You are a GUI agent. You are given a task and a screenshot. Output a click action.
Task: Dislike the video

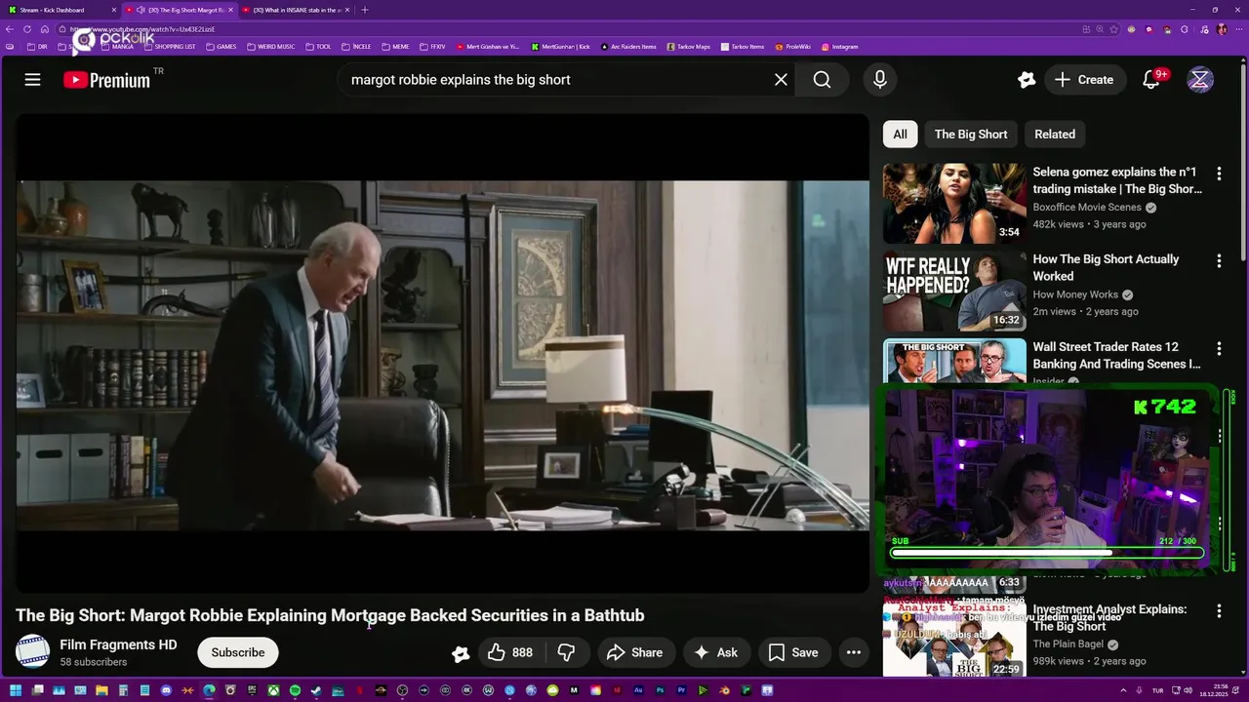[x=566, y=652]
